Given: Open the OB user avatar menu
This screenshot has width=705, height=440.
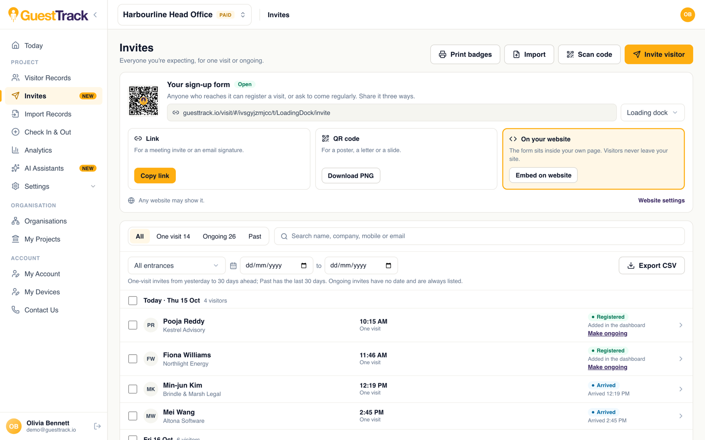Looking at the screenshot, I should [x=687, y=15].
